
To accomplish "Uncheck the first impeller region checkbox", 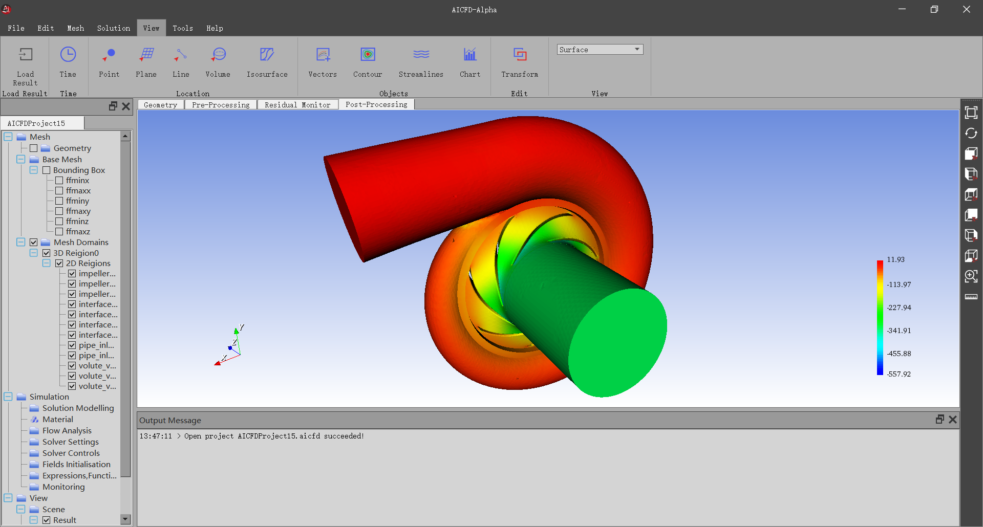I will pos(72,273).
